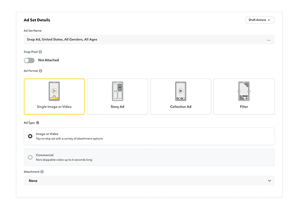Click the Ad Set Details heading
This screenshot has height=207, width=299.
(x=37, y=20)
